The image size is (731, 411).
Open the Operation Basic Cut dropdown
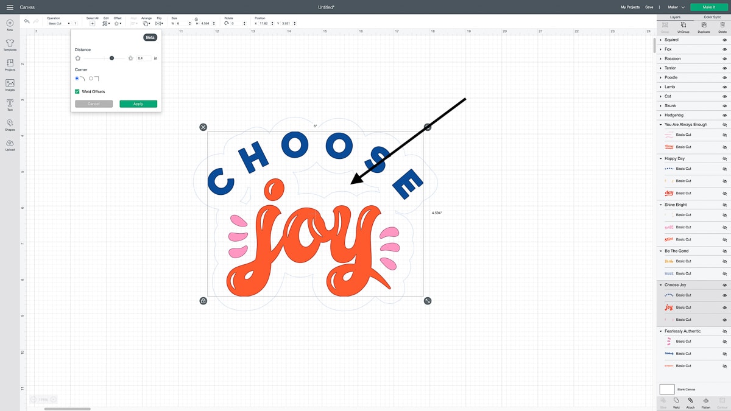click(x=59, y=23)
